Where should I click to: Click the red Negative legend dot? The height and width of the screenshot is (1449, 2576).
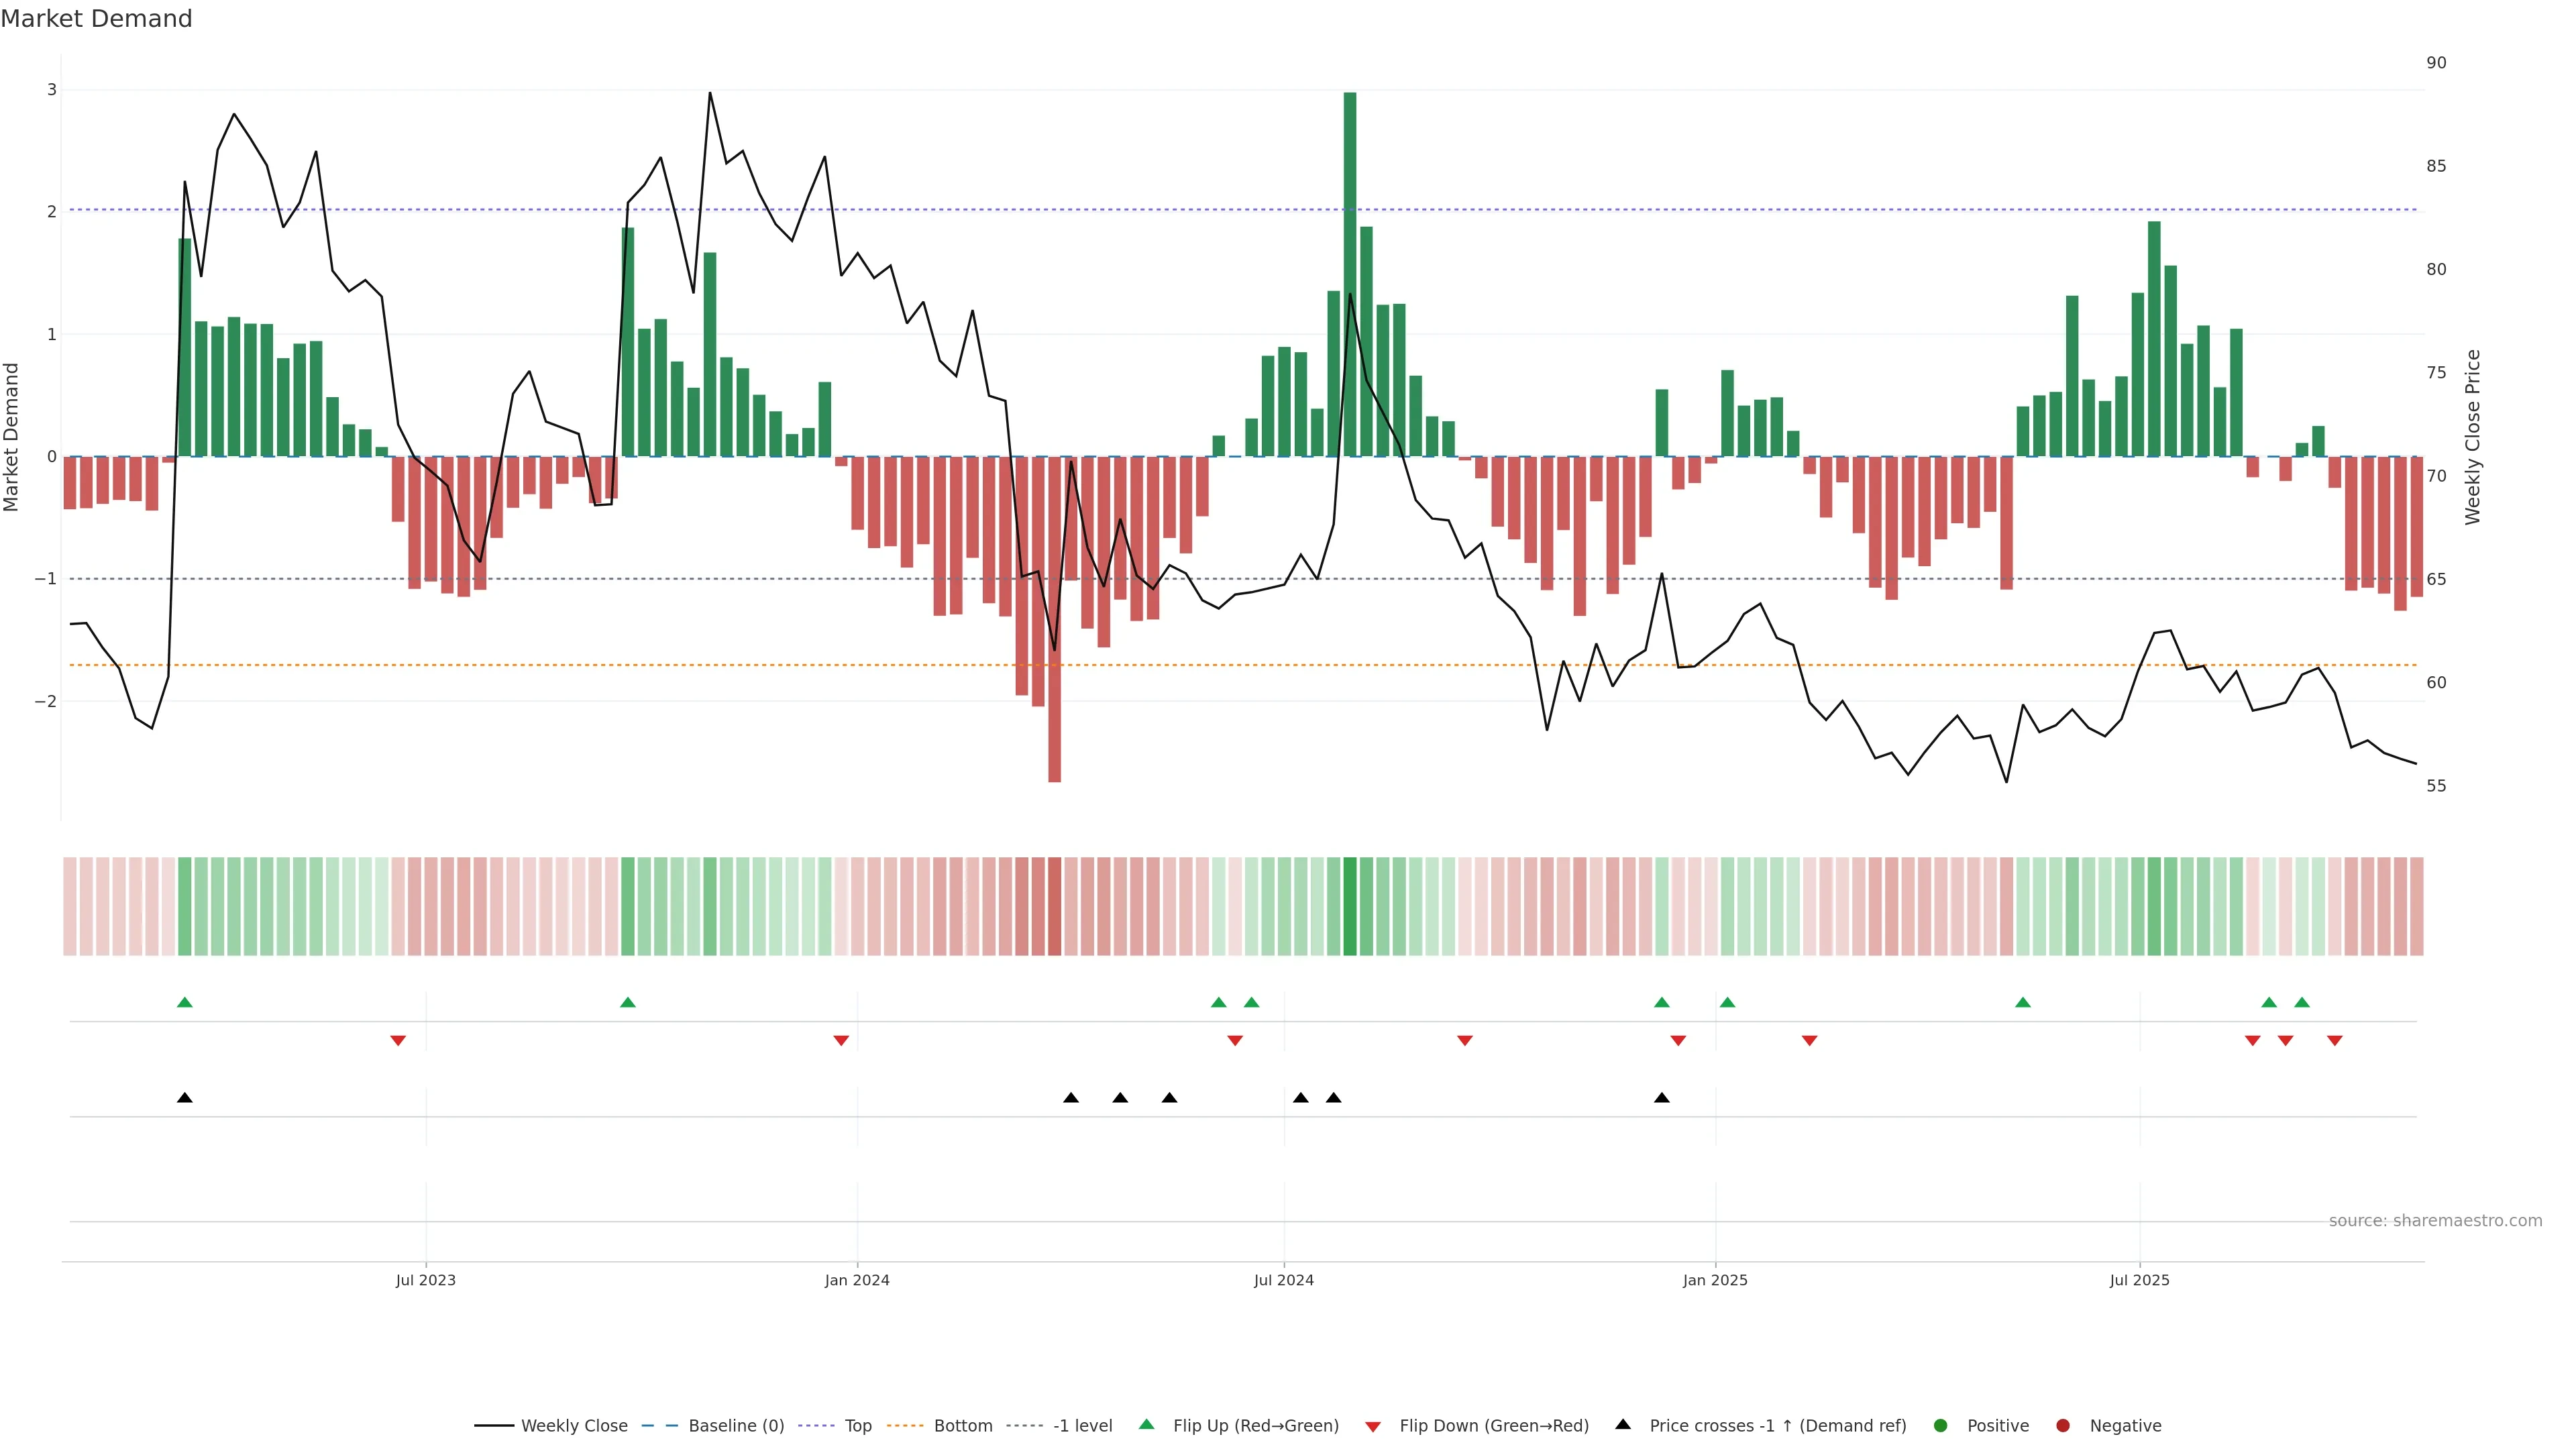click(x=2063, y=1426)
